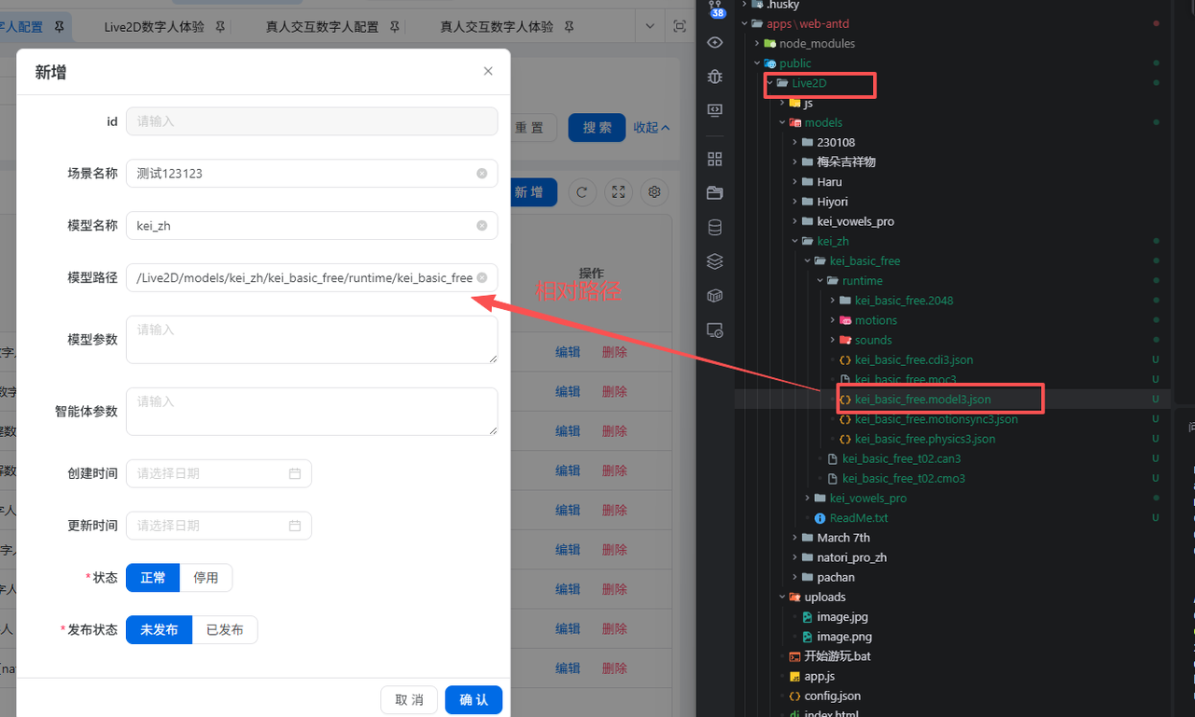Click calendar icon in 创建时间 field
This screenshot has width=1195, height=717.
pos(295,473)
